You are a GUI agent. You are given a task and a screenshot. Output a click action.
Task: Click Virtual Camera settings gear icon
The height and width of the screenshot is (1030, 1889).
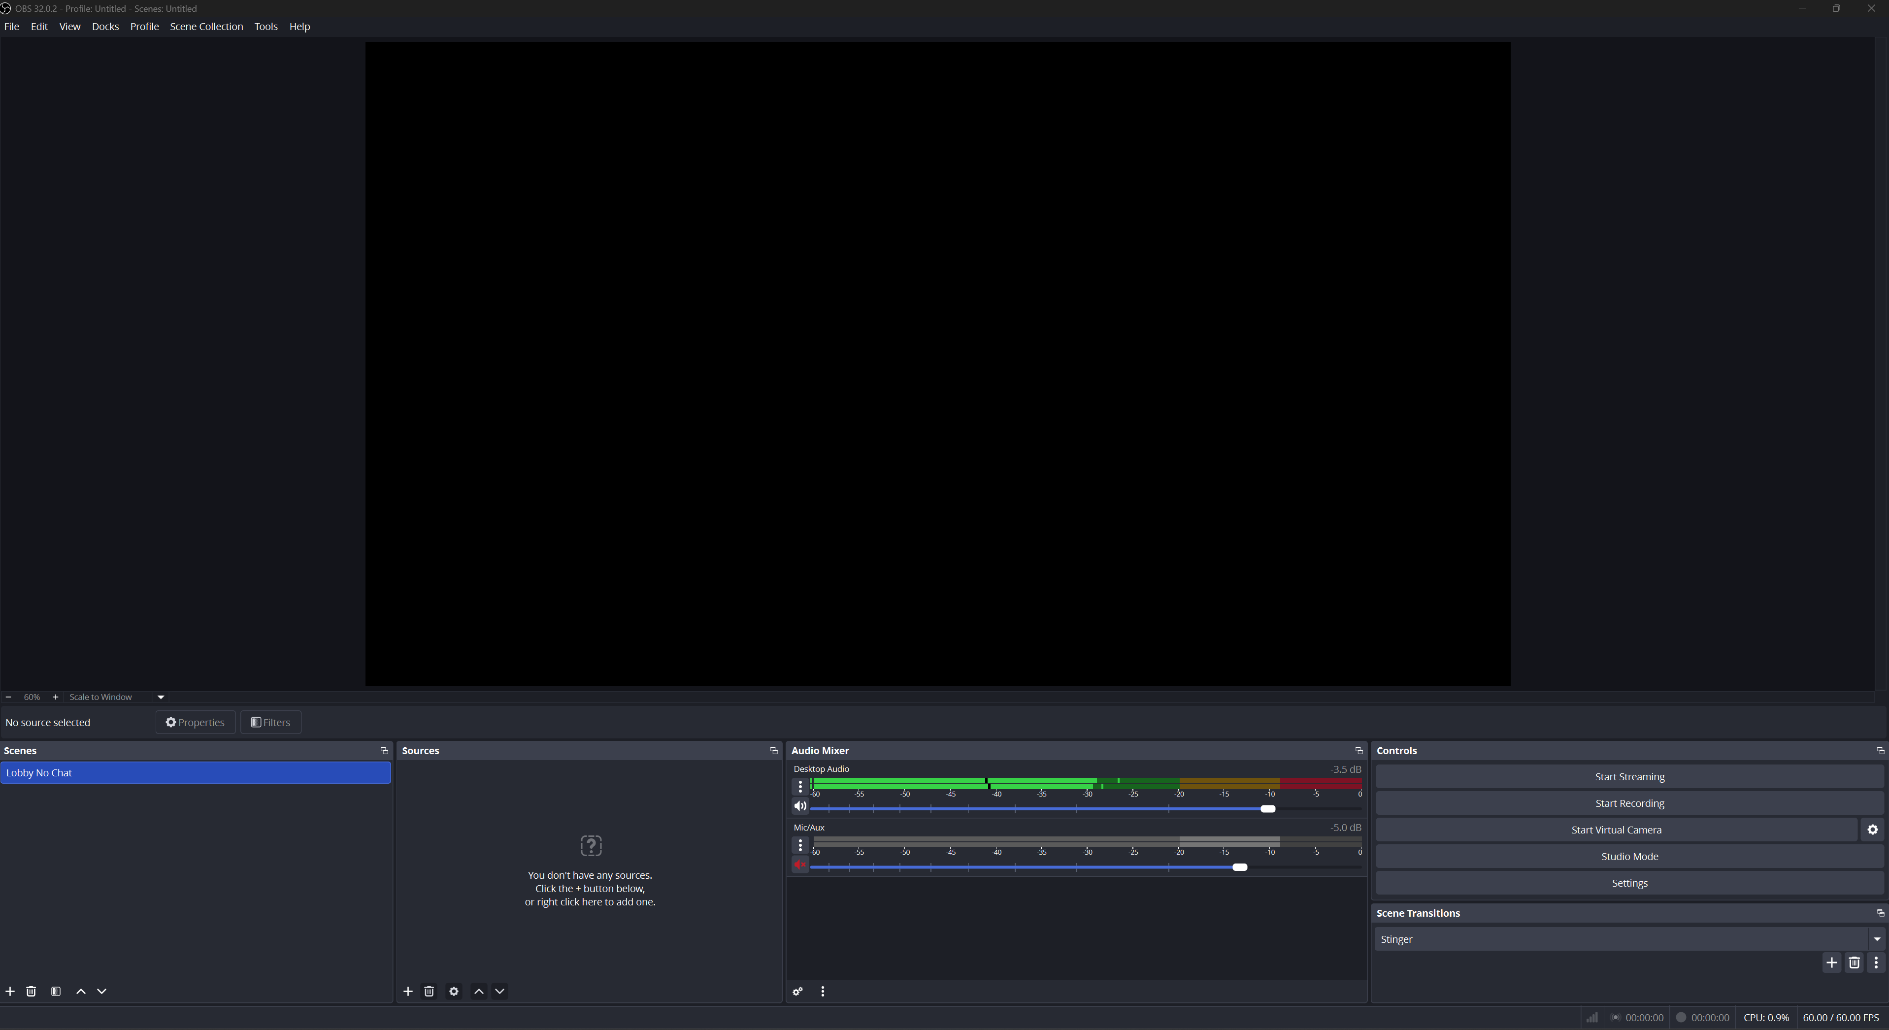click(x=1872, y=830)
